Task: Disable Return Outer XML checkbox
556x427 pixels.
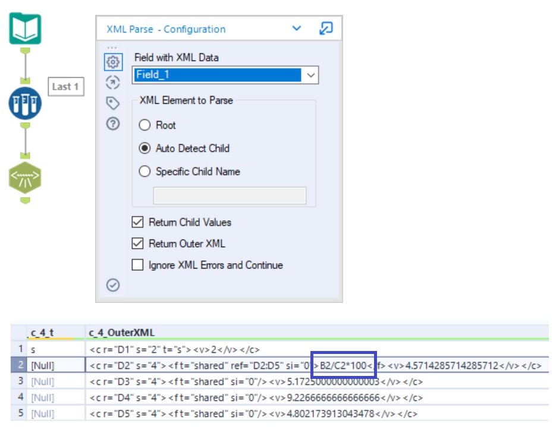Action: click(x=137, y=243)
